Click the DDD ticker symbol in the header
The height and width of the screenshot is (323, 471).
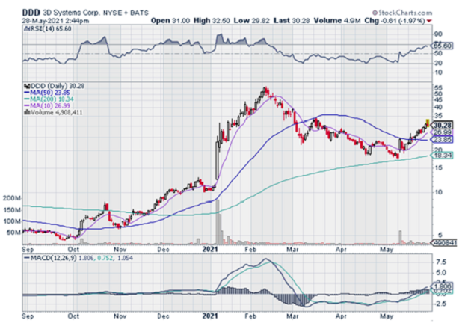click(x=31, y=13)
